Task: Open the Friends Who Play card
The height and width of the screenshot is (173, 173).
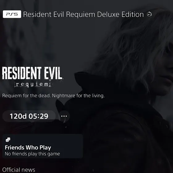Action: 43,146
